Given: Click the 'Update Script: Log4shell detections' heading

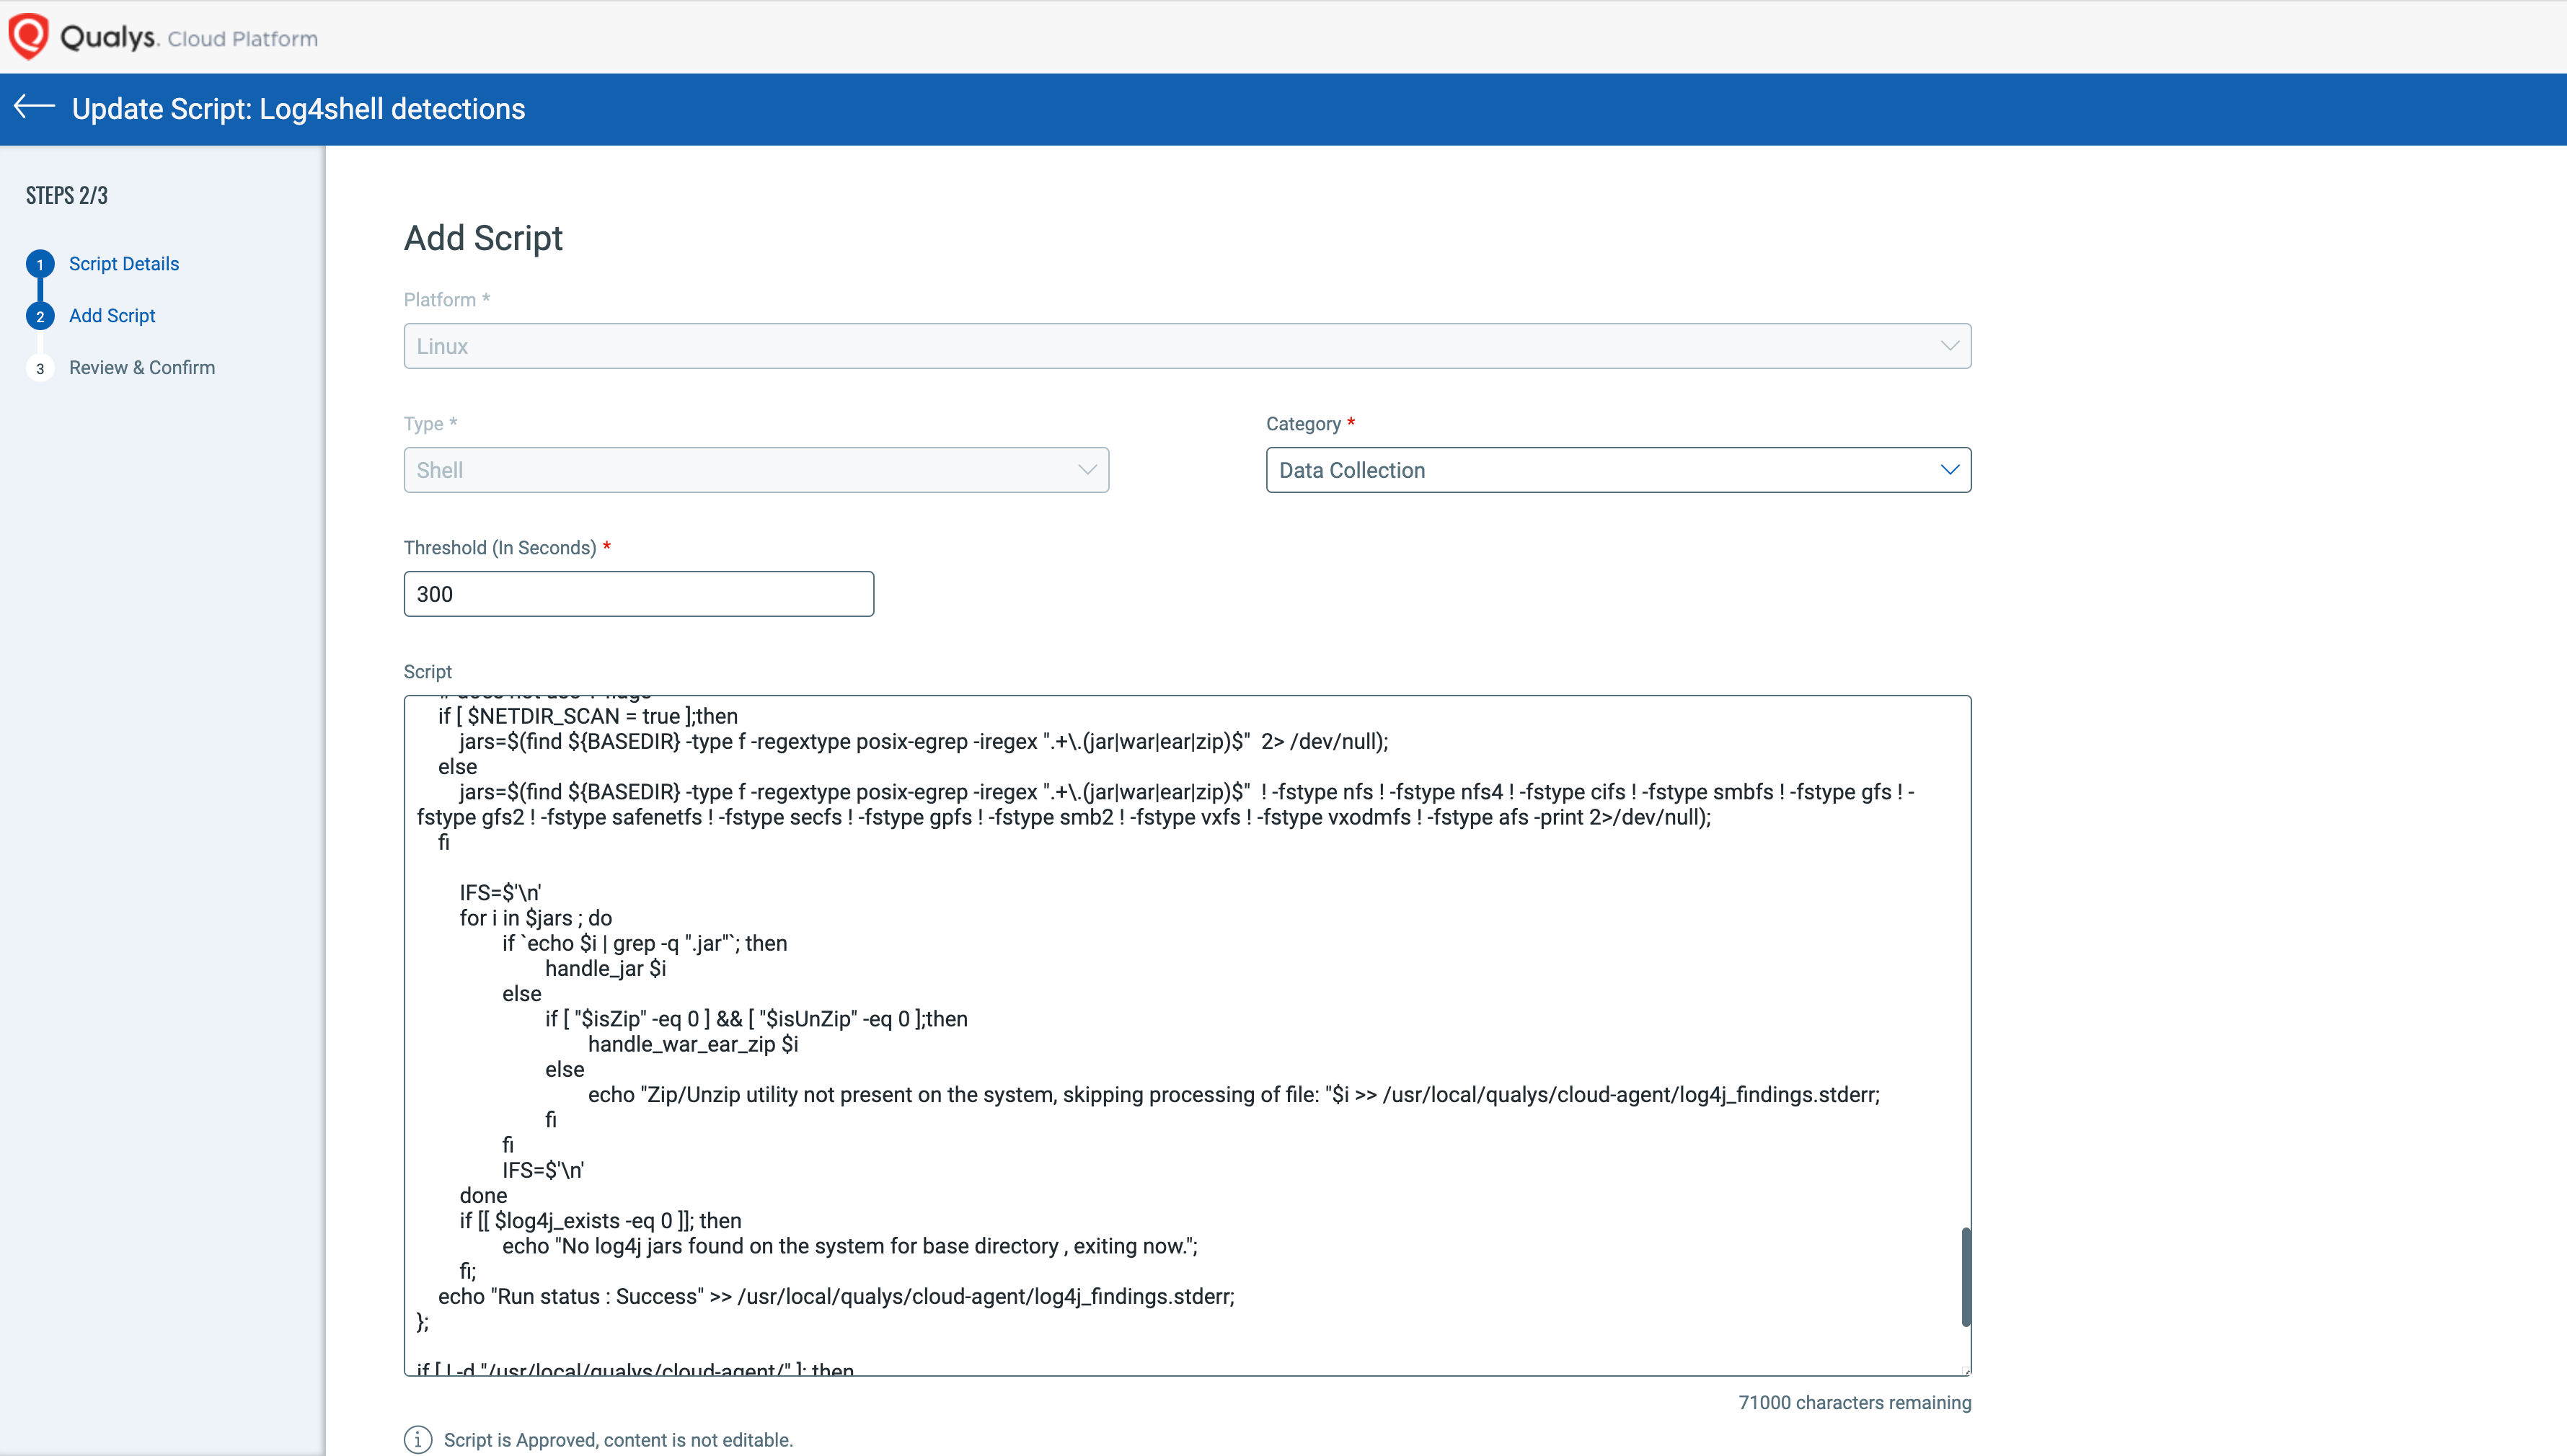Looking at the screenshot, I should (x=298, y=108).
